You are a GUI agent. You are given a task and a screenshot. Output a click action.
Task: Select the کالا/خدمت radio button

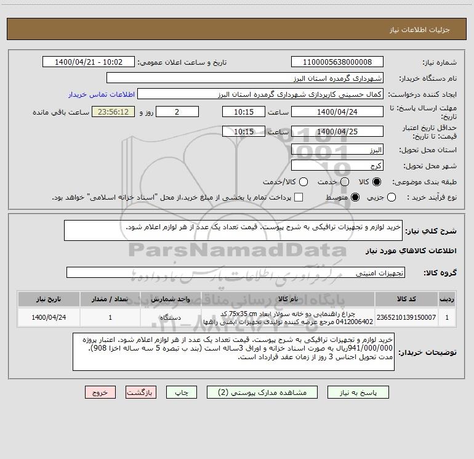pos(303,182)
